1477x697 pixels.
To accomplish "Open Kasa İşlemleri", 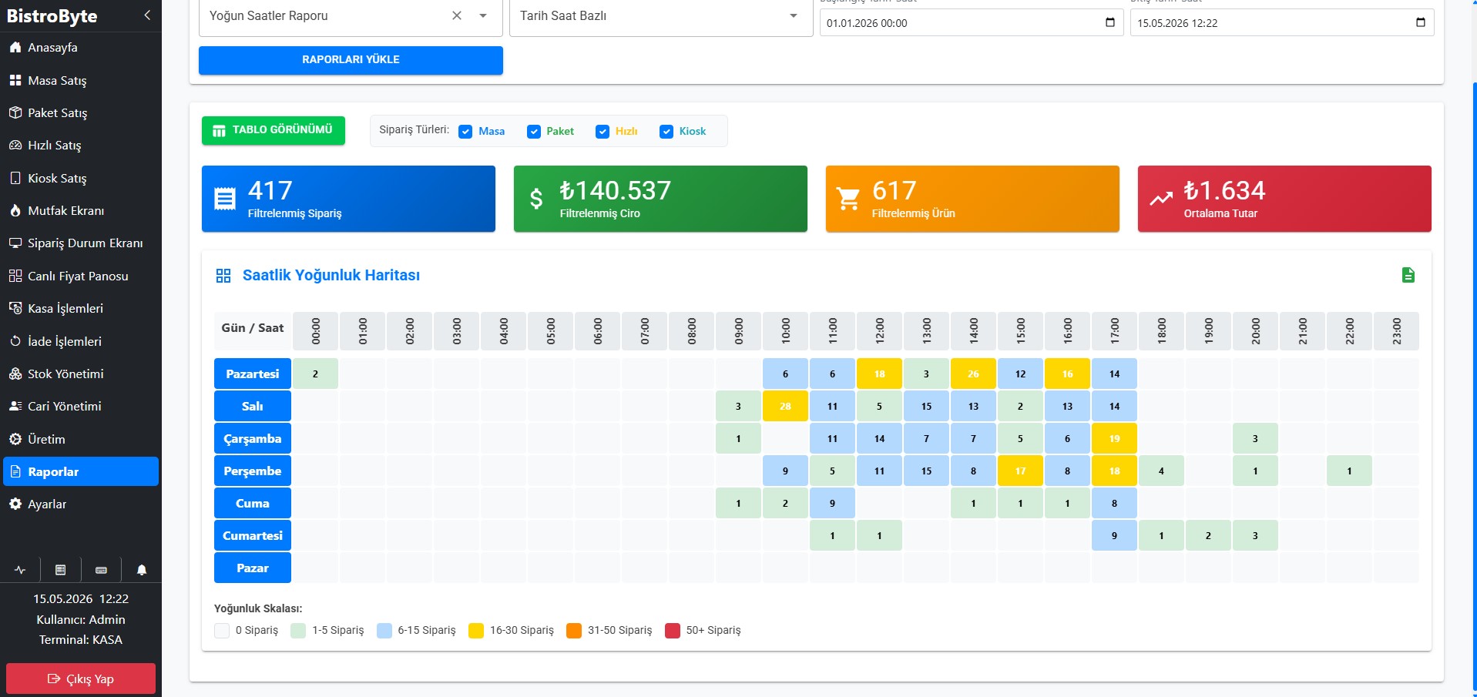I will tap(81, 308).
